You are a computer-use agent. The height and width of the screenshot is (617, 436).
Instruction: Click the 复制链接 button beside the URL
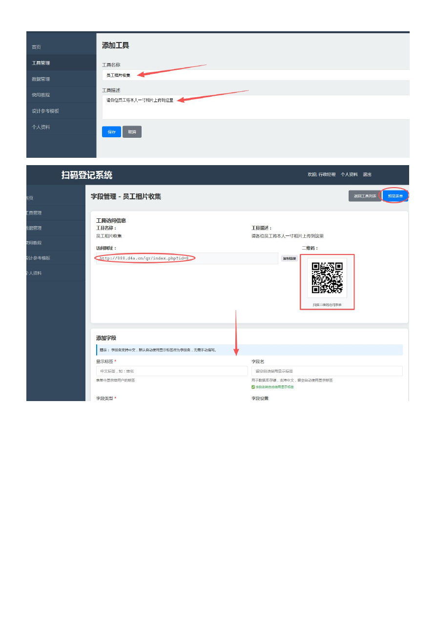click(x=289, y=258)
